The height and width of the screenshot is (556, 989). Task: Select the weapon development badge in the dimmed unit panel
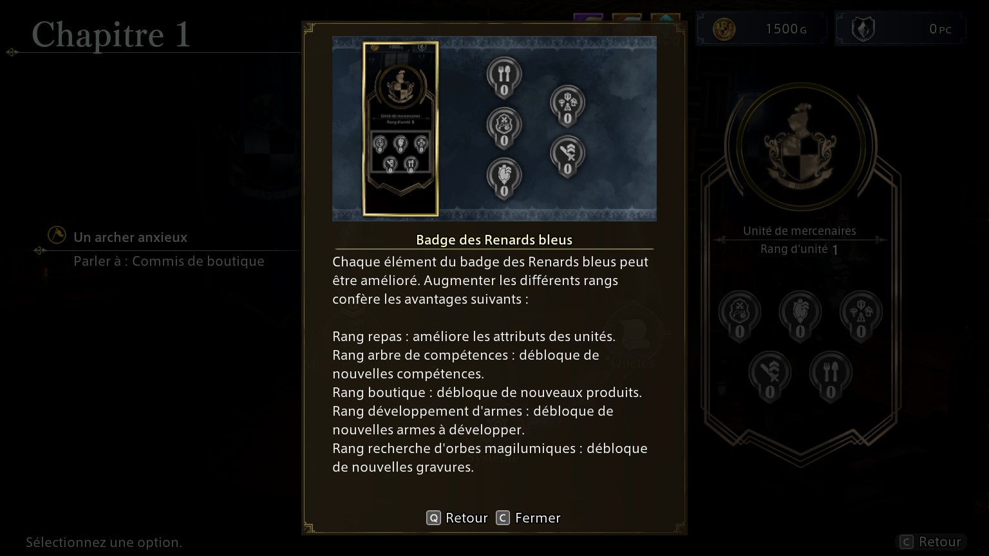[770, 377]
